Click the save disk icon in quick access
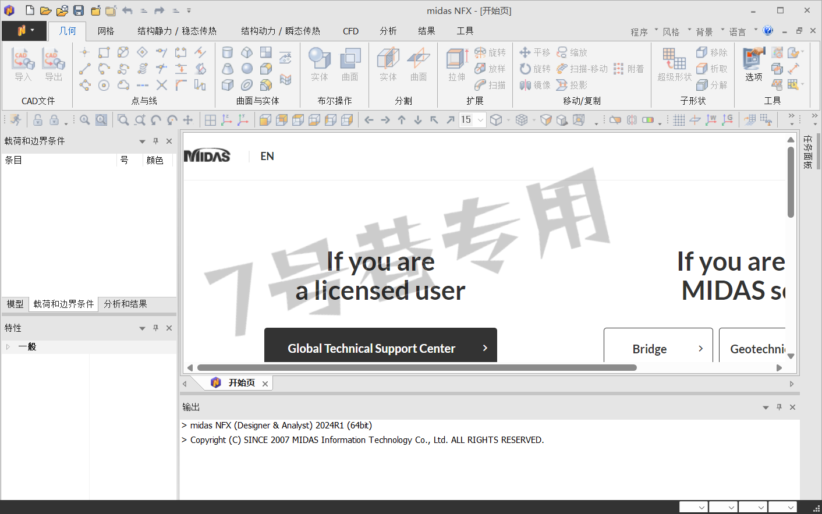 click(x=79, y=10)
